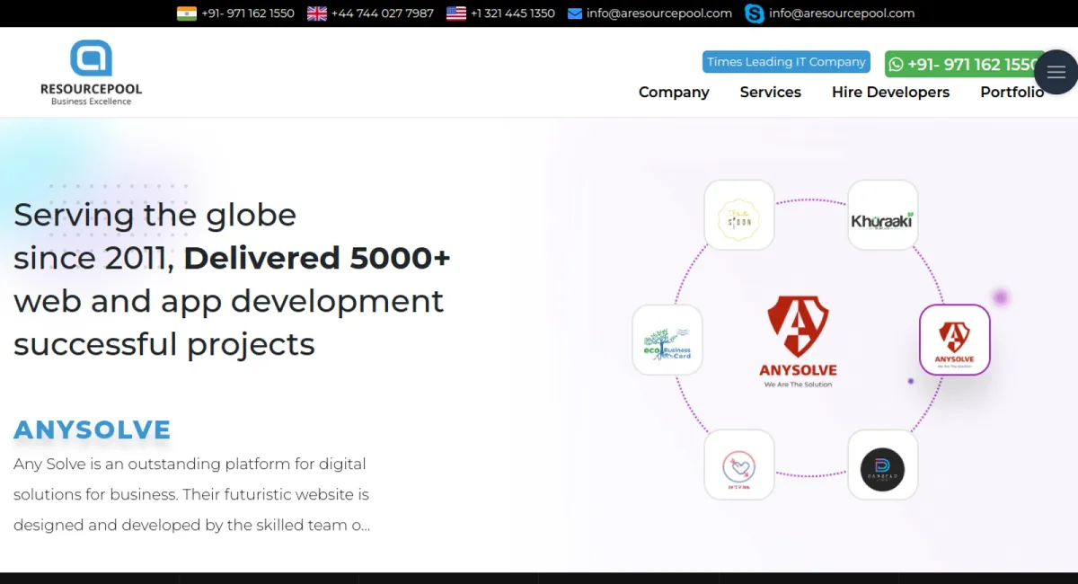Open the Portfolio menu
1078x584 pixels.
[x=1012, y=92]
